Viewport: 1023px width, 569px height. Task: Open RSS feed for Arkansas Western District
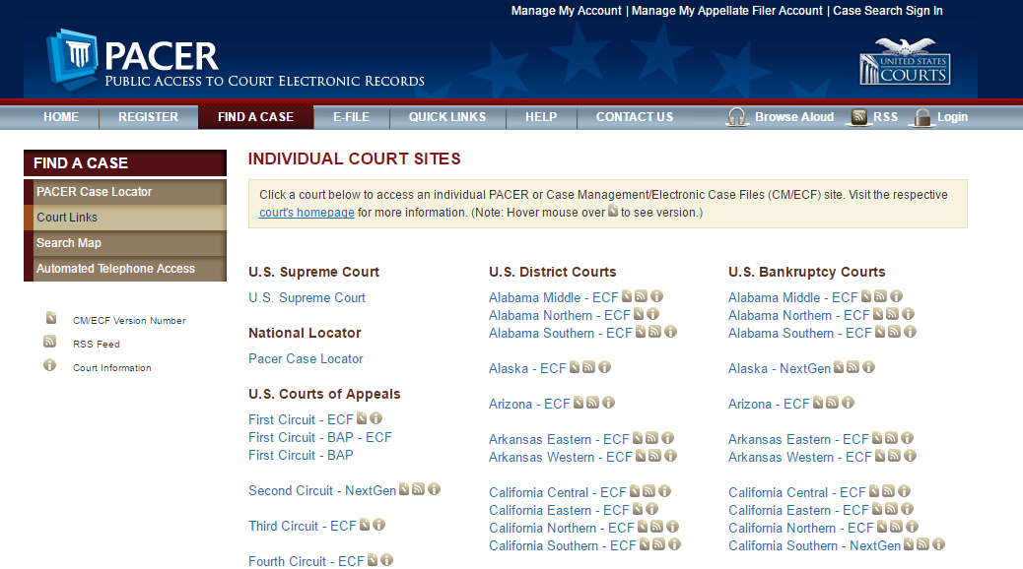tap(655, 456)
